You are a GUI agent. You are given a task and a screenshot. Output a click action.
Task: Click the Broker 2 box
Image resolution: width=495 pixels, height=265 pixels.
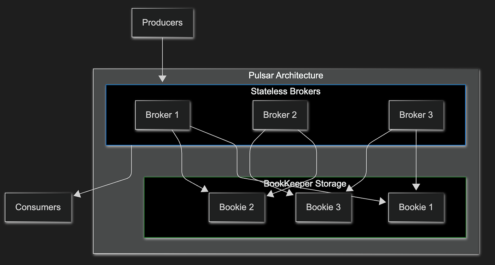(x=280, y=115)
